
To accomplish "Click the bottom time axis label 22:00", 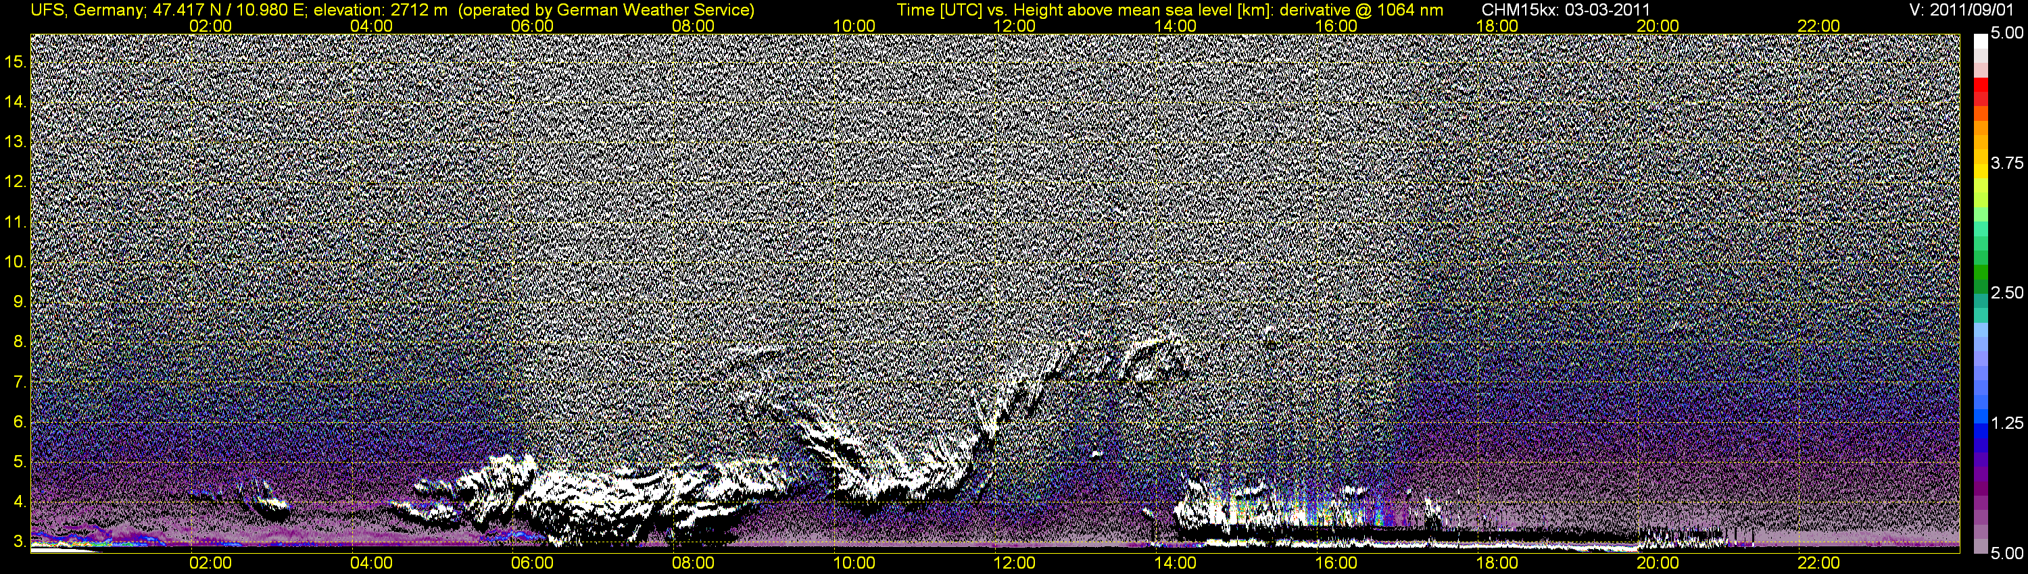I will pyautogui.click(x=1818, y=564).
